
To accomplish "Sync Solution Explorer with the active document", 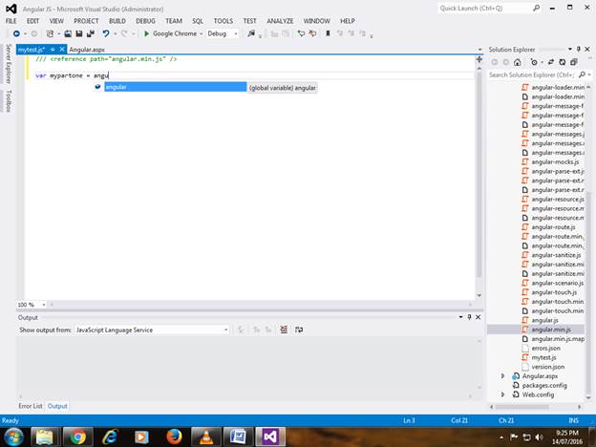I will tap(551, 62).
